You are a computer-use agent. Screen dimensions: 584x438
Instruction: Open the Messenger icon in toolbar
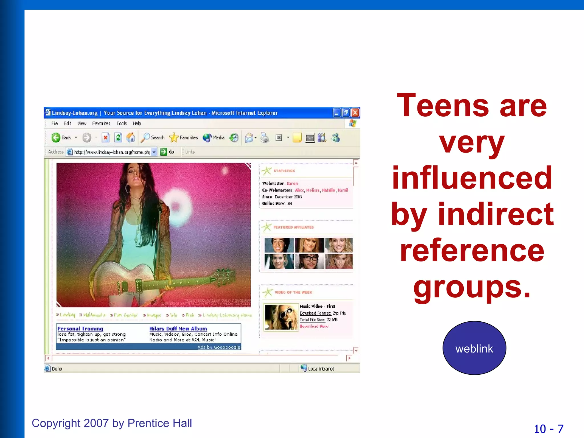(335, 138)
